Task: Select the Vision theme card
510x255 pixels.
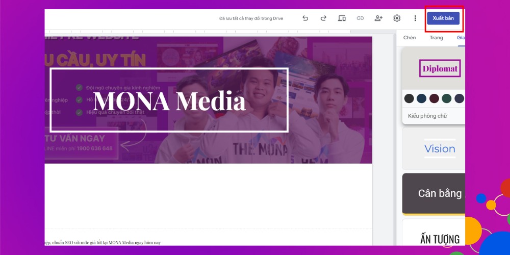Action: [x=433, y=148]
